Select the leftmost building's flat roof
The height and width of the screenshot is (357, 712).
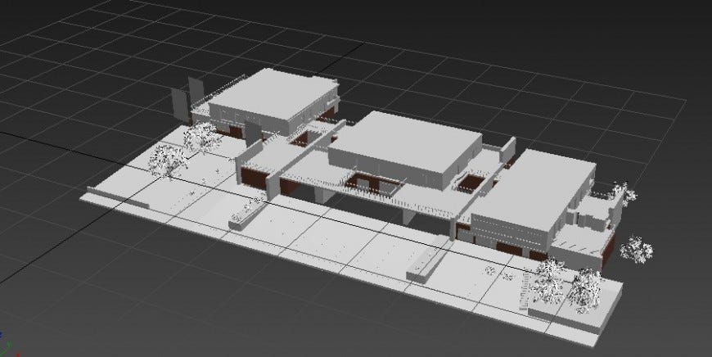pyautogui.click(x=274, y=93)
